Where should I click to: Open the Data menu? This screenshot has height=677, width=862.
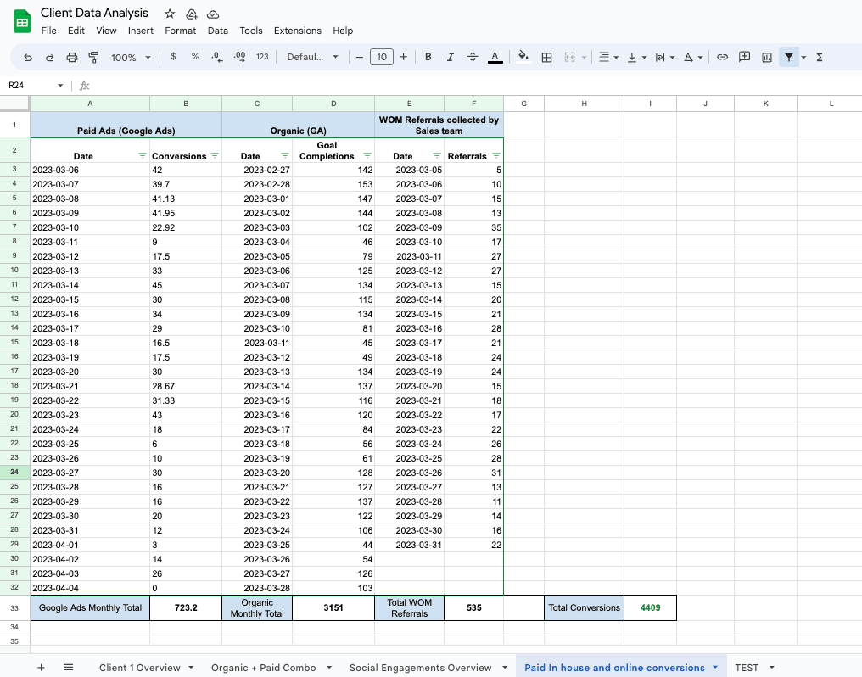(217, 31)
